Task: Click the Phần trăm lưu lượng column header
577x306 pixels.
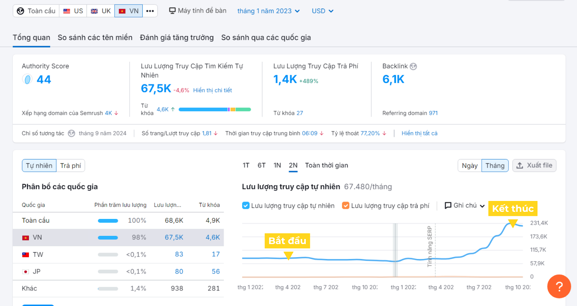Action: click(x=120, y=205)
